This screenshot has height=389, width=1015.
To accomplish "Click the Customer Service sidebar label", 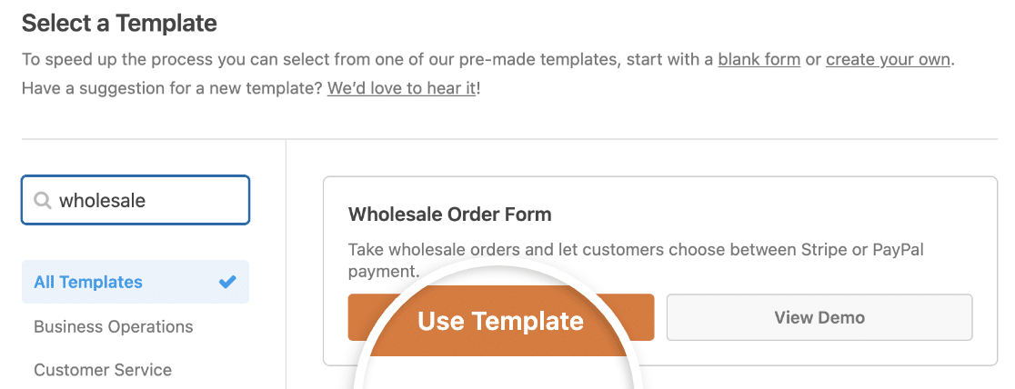I will (103, 370).
